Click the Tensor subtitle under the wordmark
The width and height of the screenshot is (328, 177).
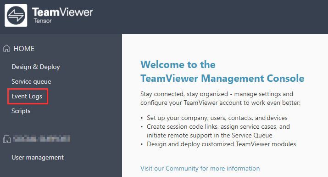point(43,21)
